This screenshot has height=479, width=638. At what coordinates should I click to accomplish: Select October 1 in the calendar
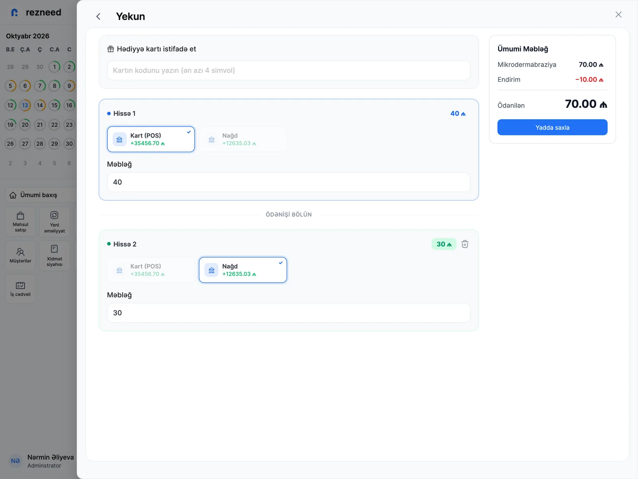[x=55, y=67]
